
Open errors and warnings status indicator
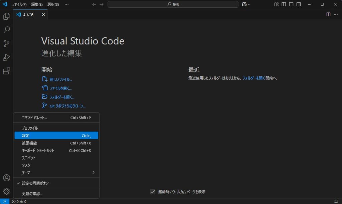[19, 202]
